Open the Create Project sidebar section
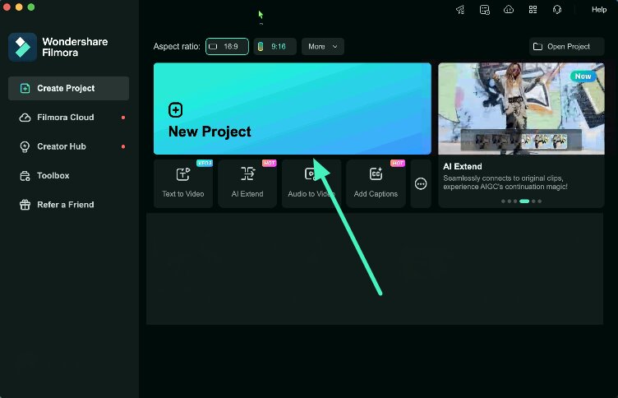Viewport: 618px width, 398px height. point(68,88)
